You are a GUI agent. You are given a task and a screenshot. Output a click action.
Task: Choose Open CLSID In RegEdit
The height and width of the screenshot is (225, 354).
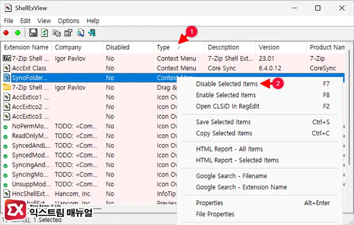[x=260, y=106]
